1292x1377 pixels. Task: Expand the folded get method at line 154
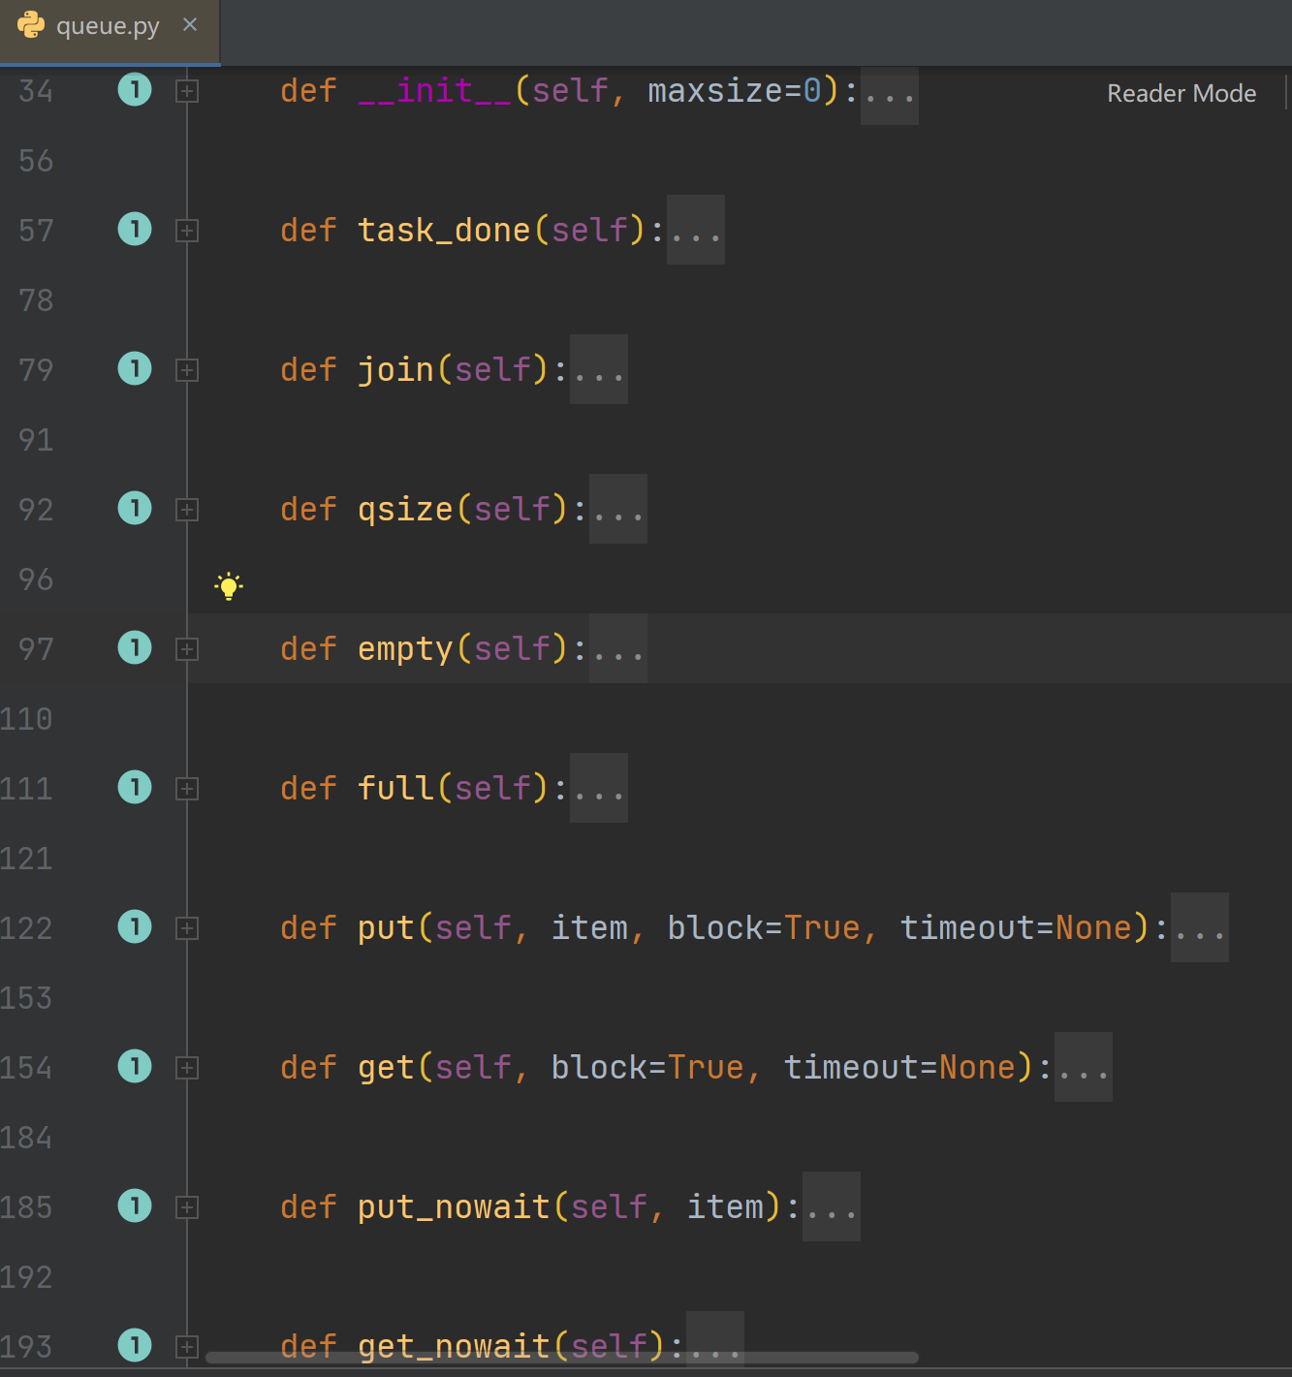click(187, 1068)
